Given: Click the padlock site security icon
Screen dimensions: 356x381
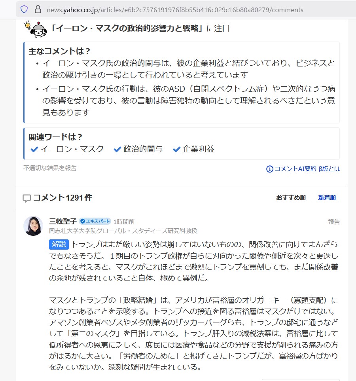Looking at the screenshot, I should click(x=38, y=9).
